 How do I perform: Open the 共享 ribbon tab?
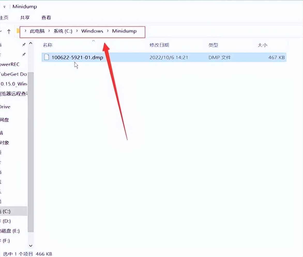pos(25,18)
